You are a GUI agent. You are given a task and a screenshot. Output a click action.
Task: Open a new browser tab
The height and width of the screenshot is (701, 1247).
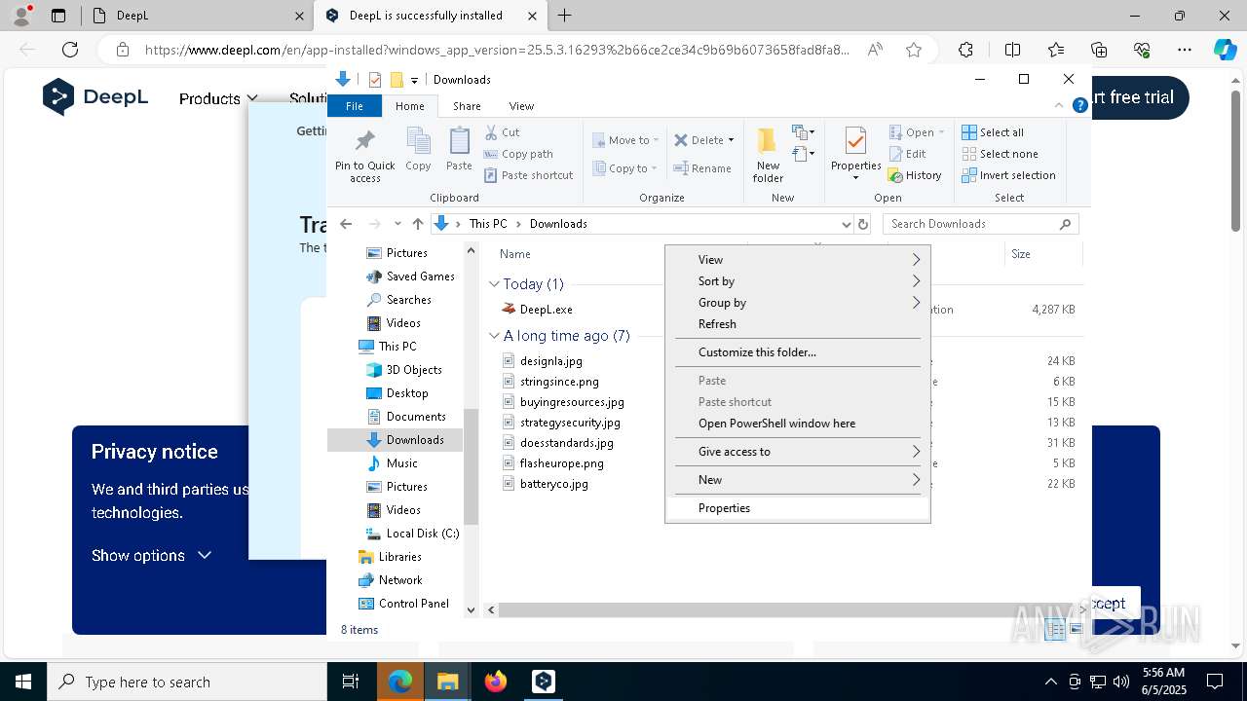[565, 16]
